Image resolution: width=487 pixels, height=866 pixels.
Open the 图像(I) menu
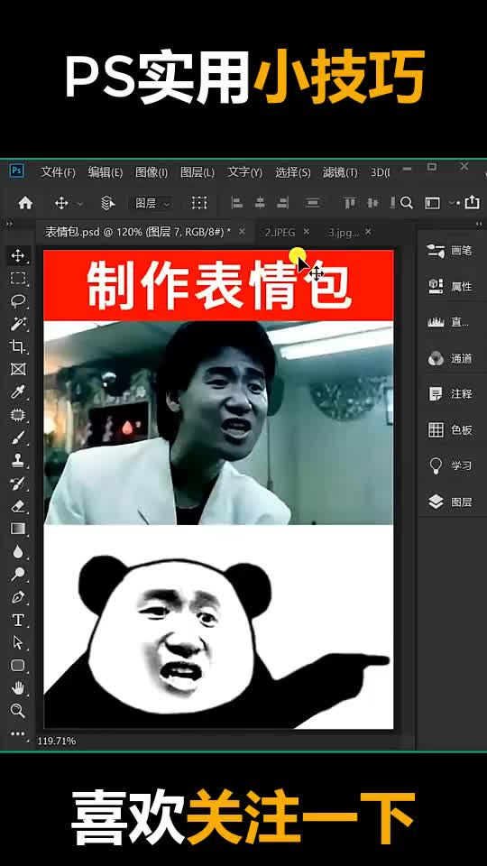pos(152,172)
